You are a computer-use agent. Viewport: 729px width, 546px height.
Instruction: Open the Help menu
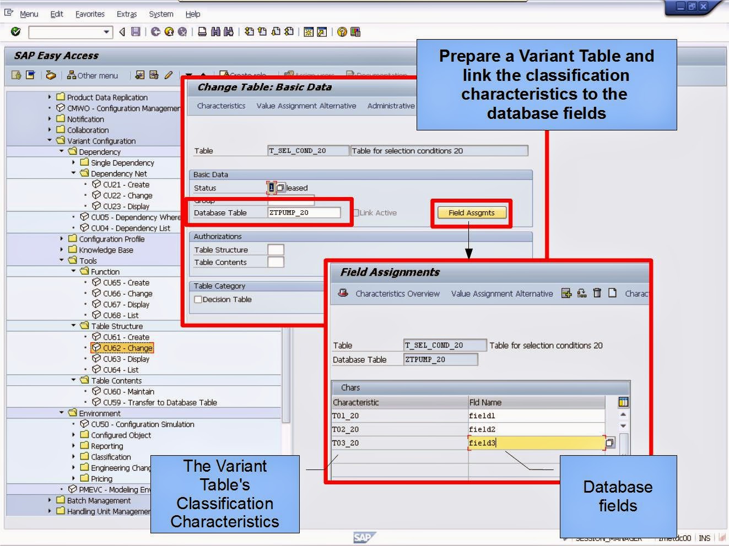(193, 14)
